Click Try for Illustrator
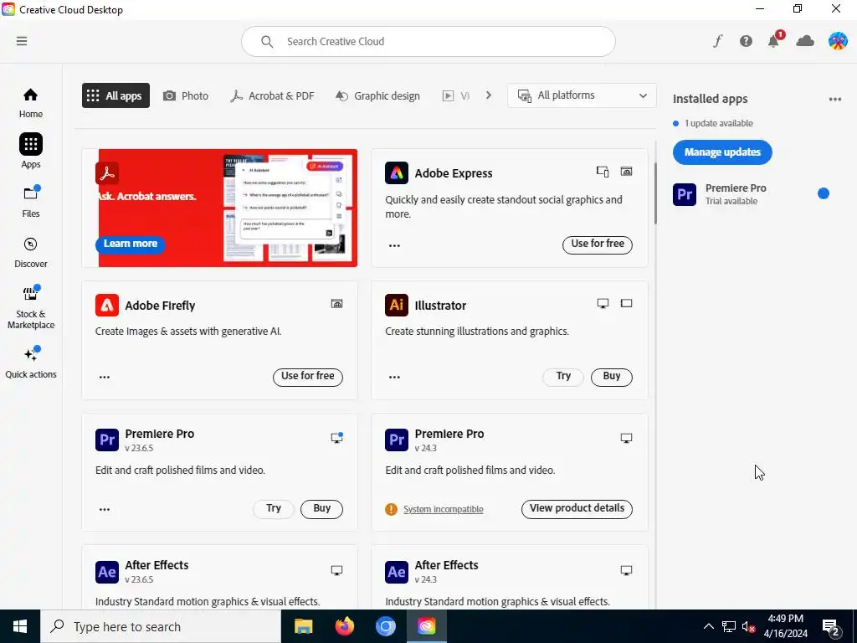 tap(563, 377)
